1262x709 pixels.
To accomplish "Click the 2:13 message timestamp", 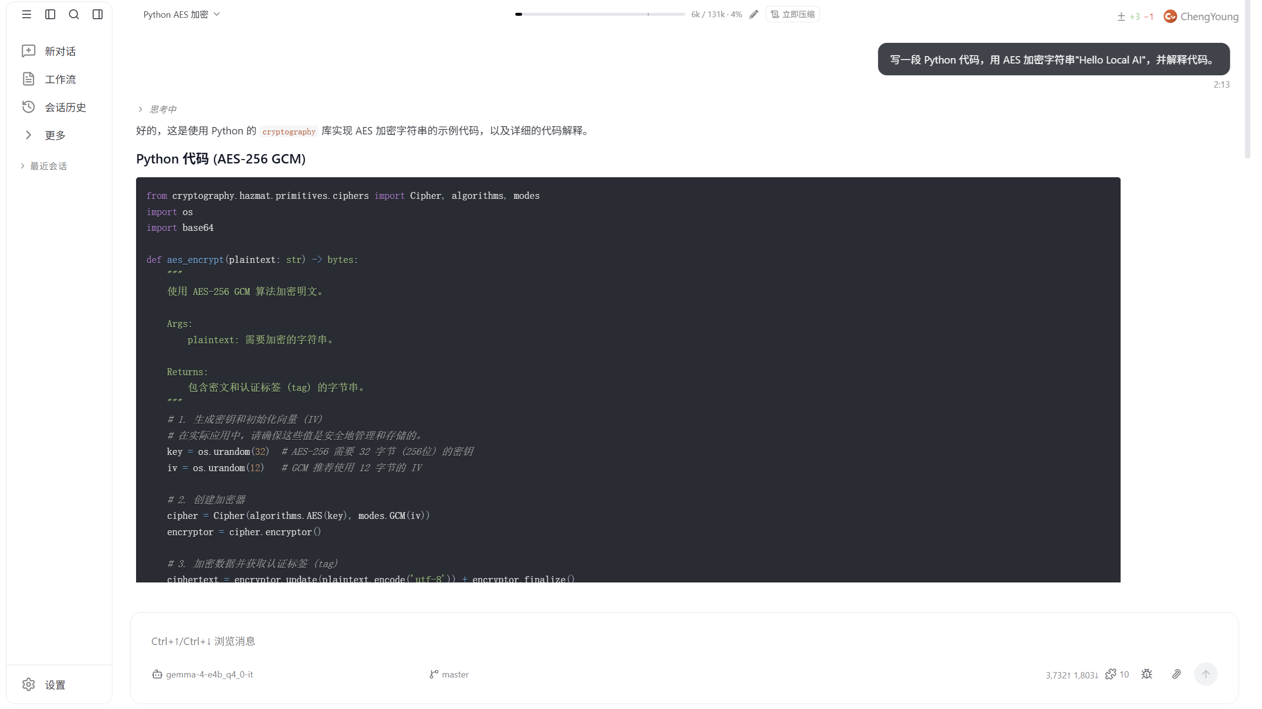I will pos(1221,85).
